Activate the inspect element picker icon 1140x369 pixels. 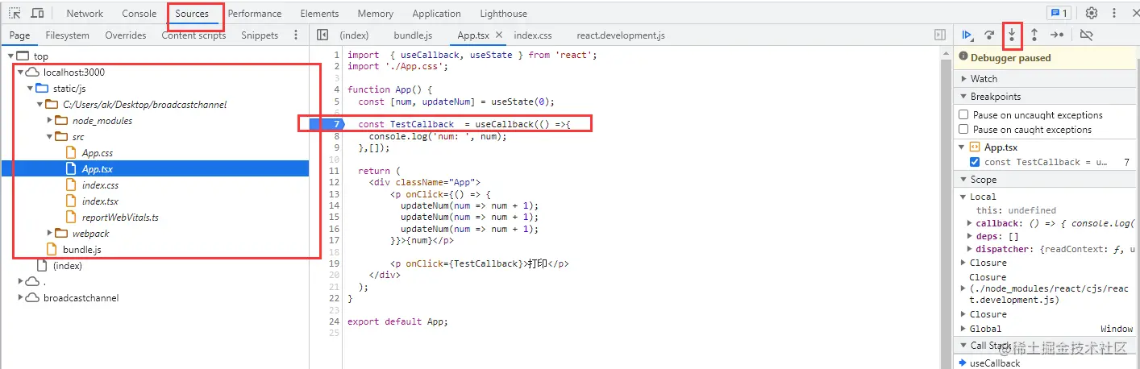[x=15, y=14]
